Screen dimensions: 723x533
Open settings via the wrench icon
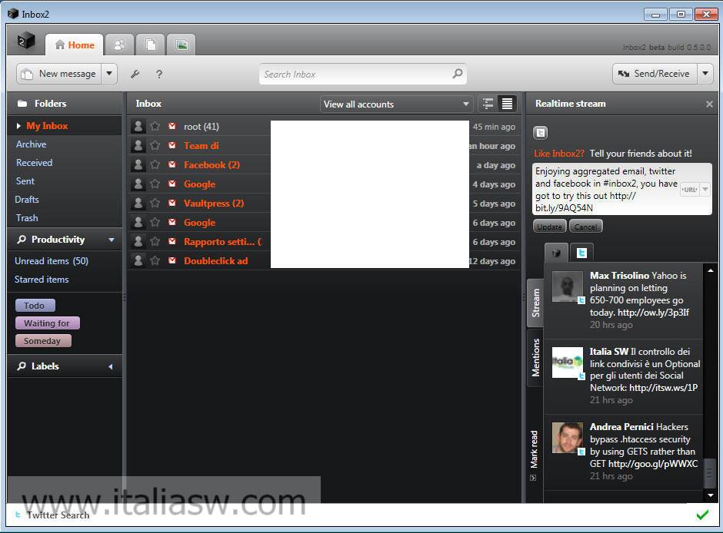click(x=135, y=74)
